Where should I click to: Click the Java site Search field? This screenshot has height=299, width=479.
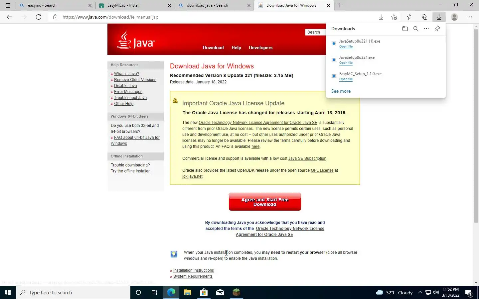click(x=315, y=32)
